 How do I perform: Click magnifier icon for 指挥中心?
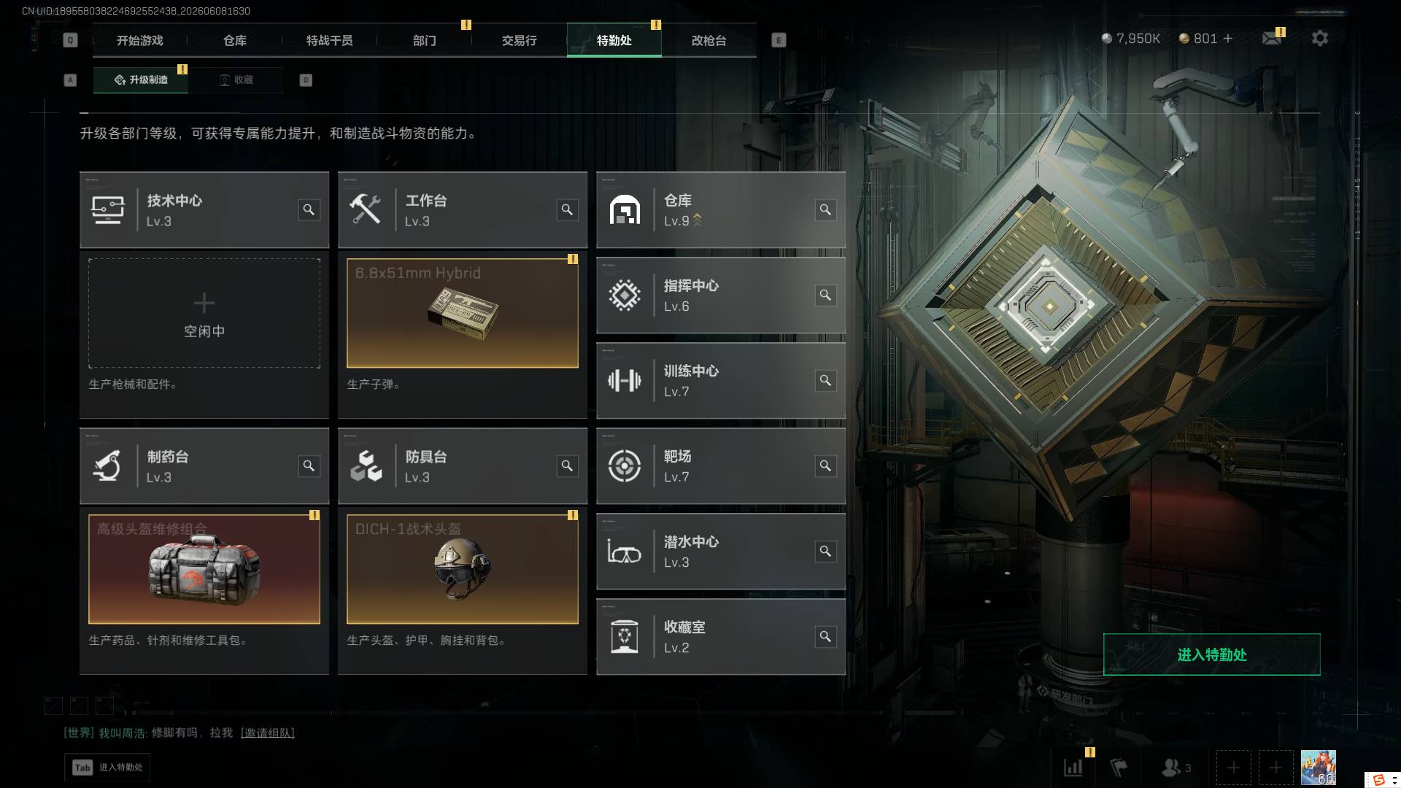click(x=825, y=295)
